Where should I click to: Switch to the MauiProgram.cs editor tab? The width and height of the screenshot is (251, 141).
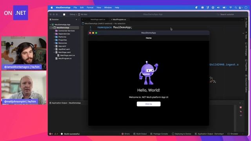(119, 20)
